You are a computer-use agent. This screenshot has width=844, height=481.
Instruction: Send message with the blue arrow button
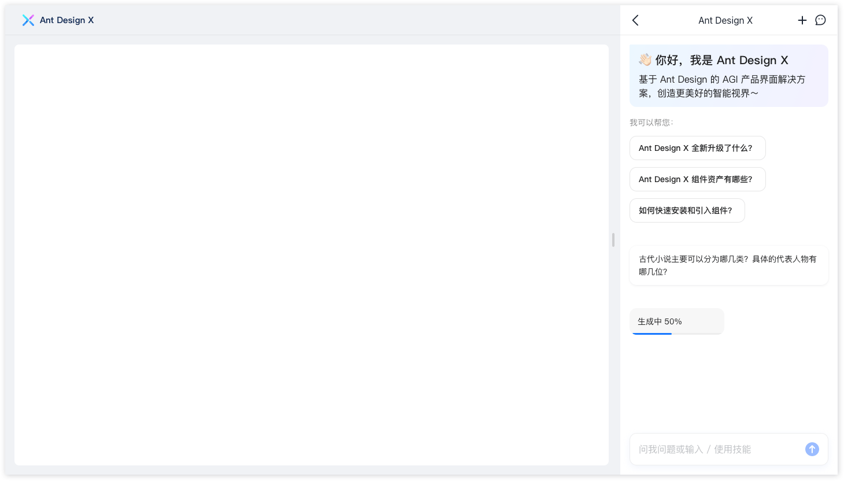pos(812,449)
